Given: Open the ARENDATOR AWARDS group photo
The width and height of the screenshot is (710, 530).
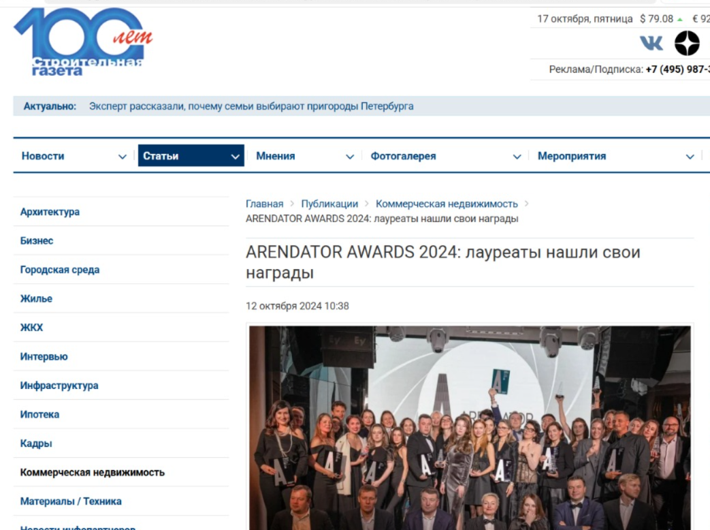Looking at the screenshot, I should [x=470, y=427].
